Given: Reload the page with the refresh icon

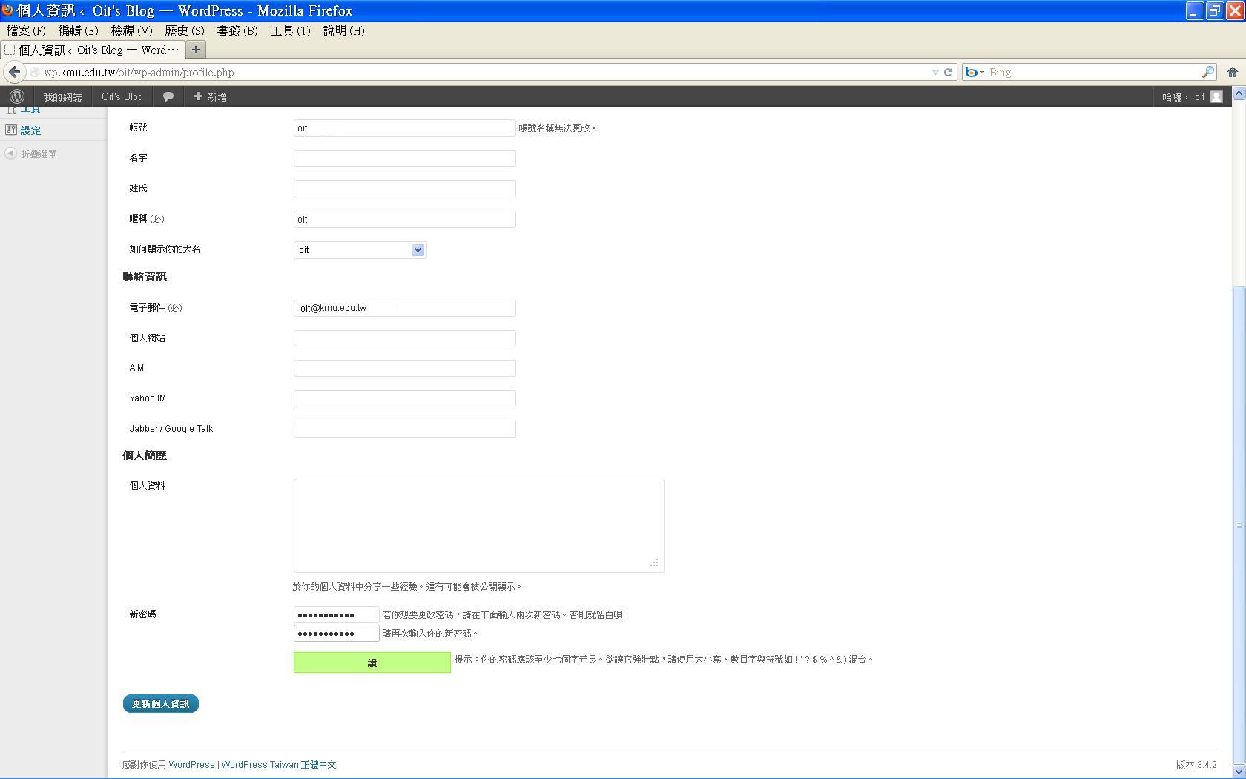Looking at the screenshot, I should click(x=948, y=72).
